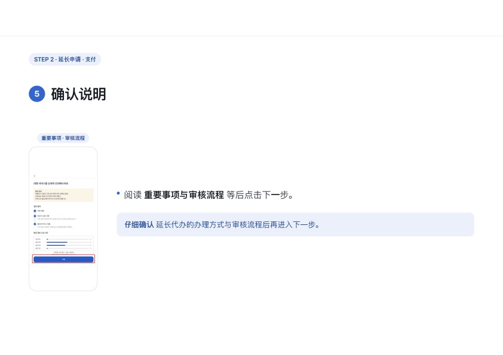503x355 pixels.
Task: Click the third progress bar in the review-time chart
Action: (x=68, y=245)
